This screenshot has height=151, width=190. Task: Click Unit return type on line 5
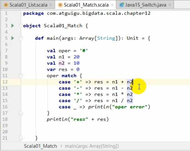coord(132,38)
